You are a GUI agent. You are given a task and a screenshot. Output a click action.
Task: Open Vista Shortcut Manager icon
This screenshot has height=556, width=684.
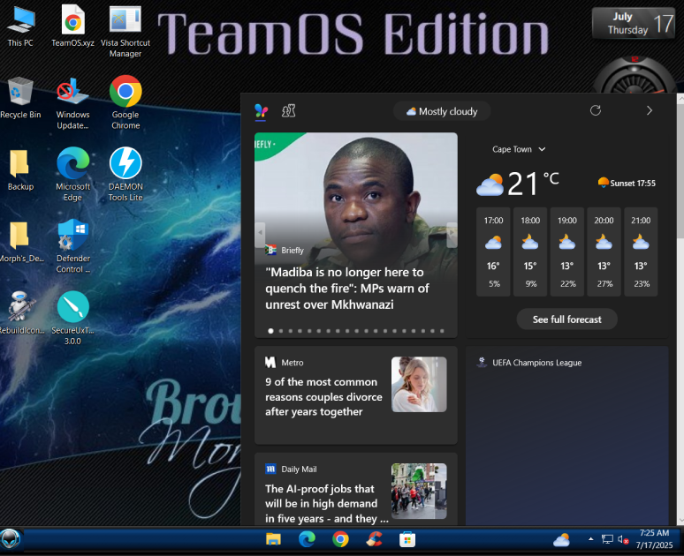point(125,32)
